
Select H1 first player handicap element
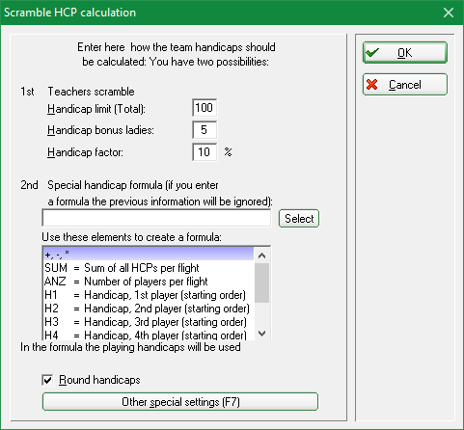[149, 295]
